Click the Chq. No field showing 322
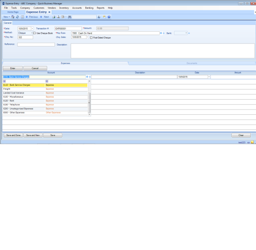Viewport: 256px width, 250px height. (x=25, y=37)
